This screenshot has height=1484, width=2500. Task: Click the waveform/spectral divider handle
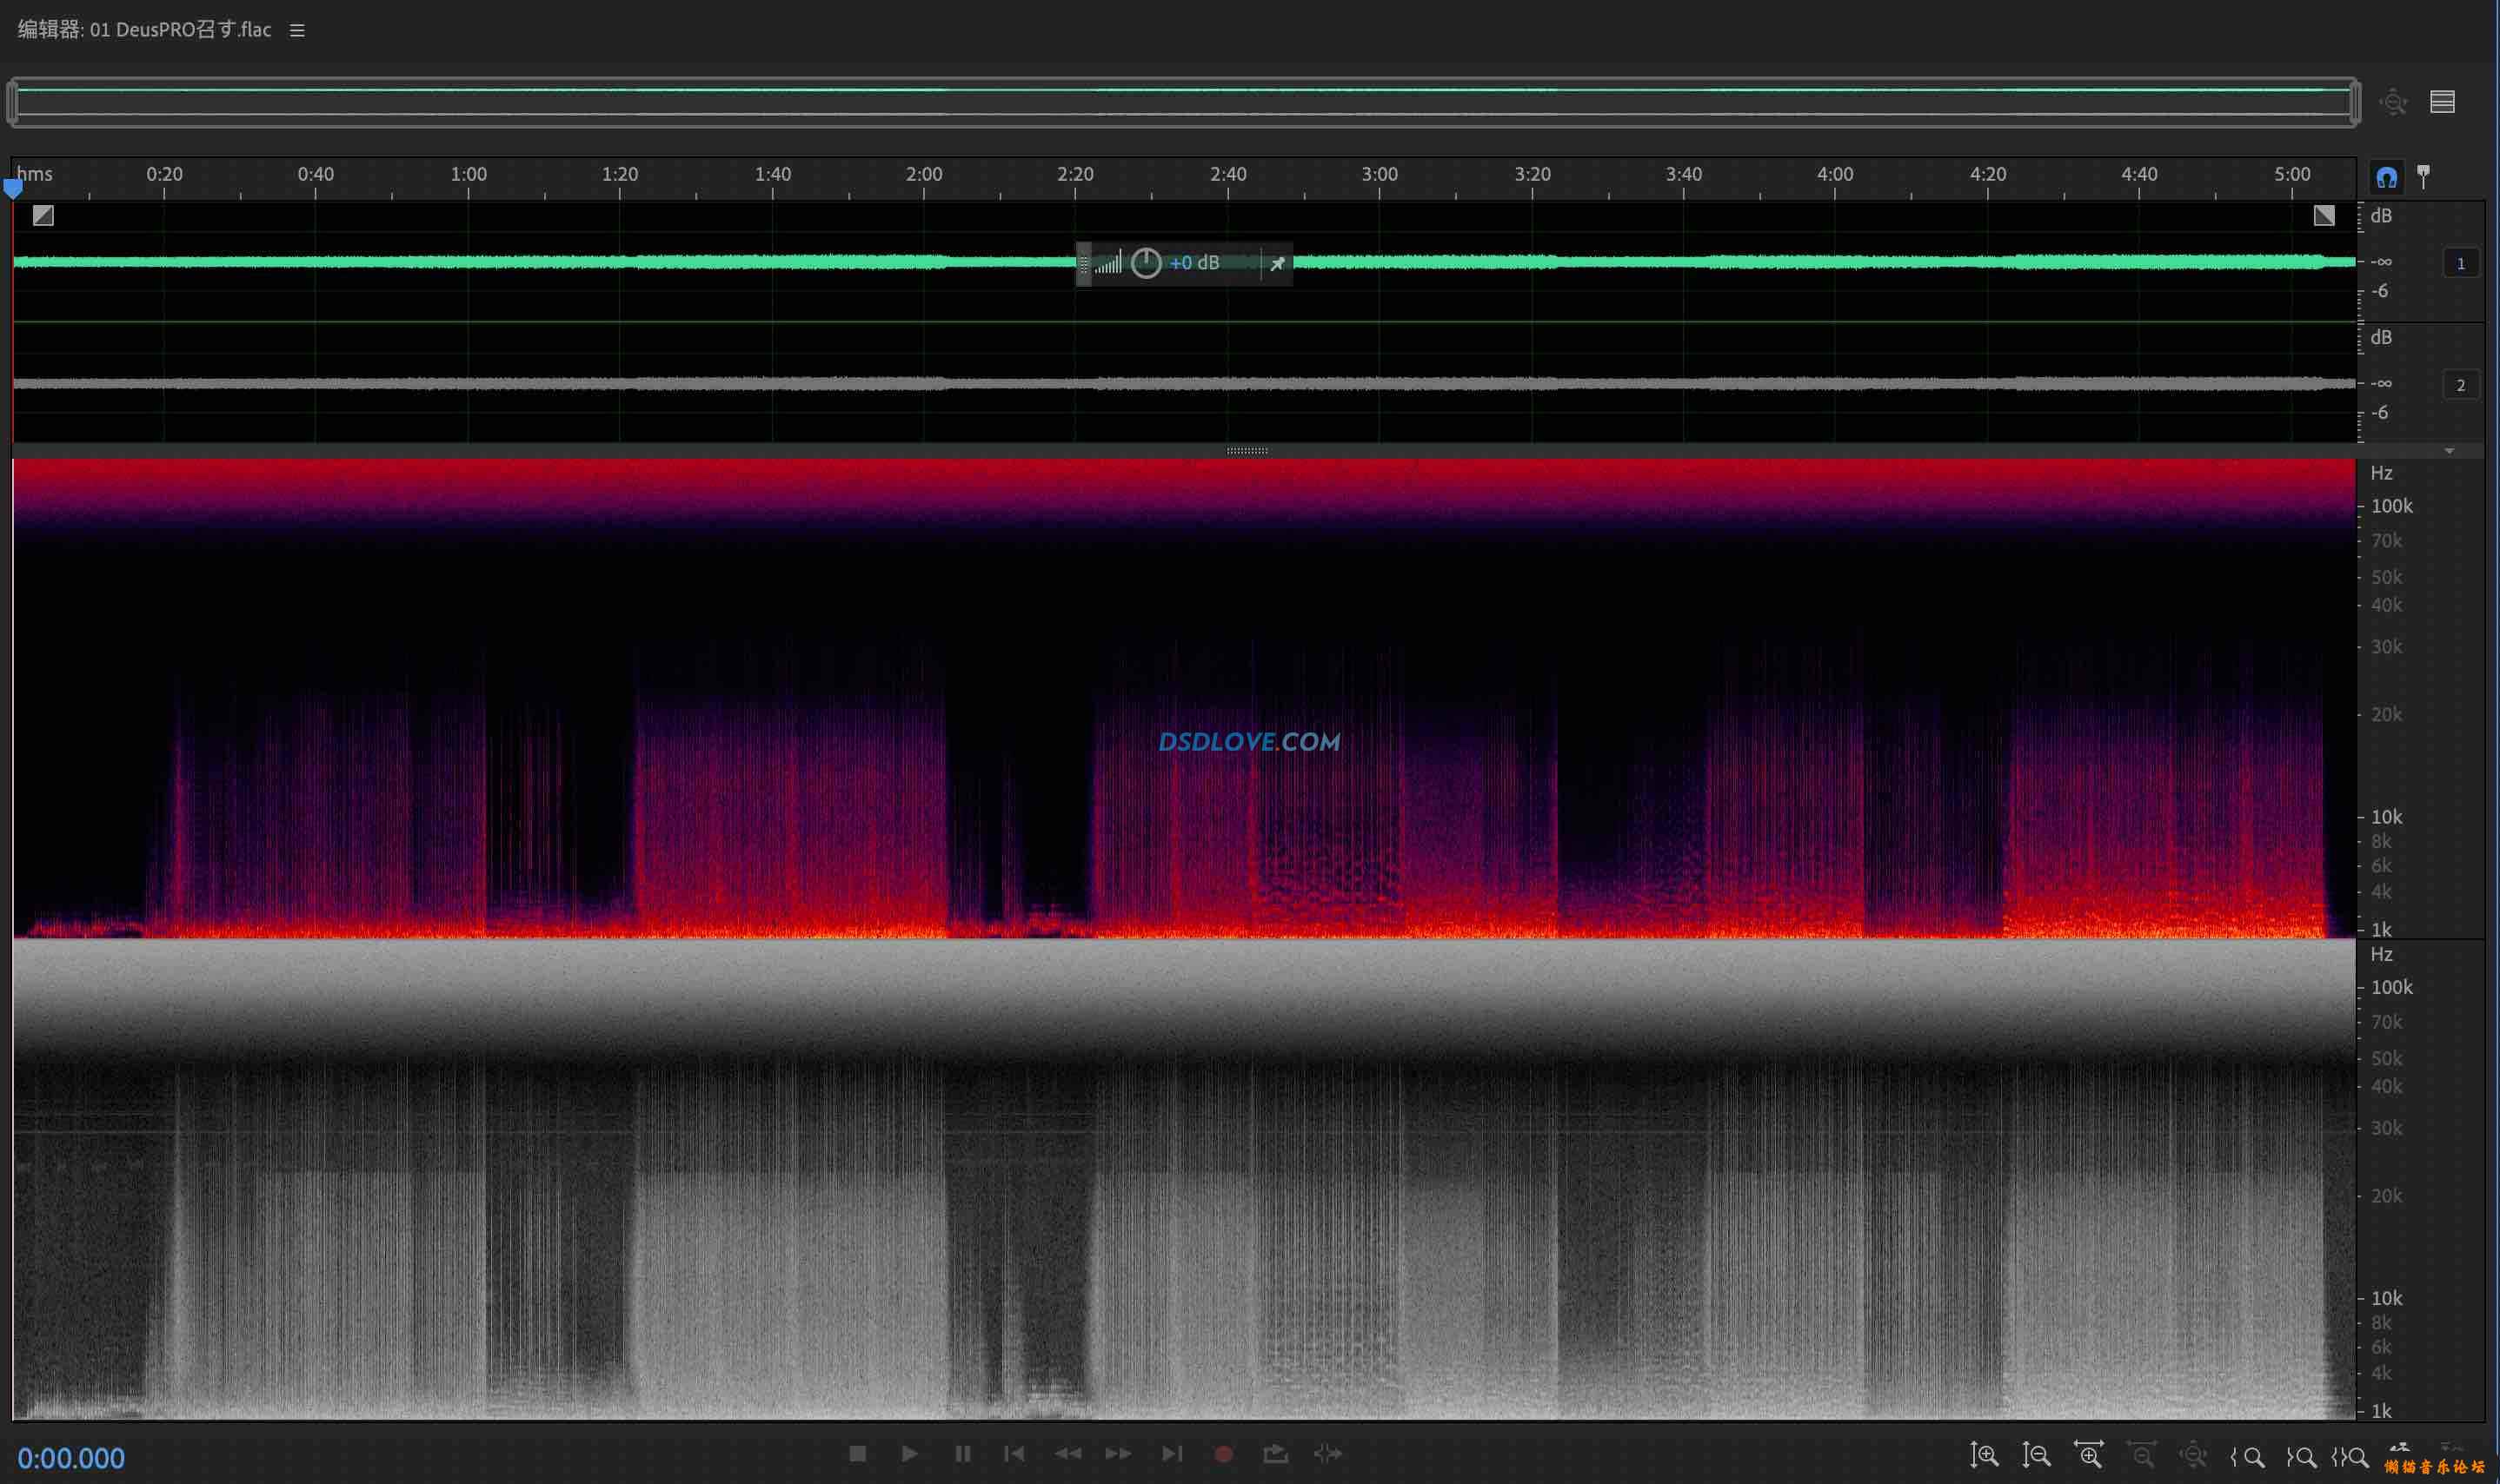[x=1247, y=451]
